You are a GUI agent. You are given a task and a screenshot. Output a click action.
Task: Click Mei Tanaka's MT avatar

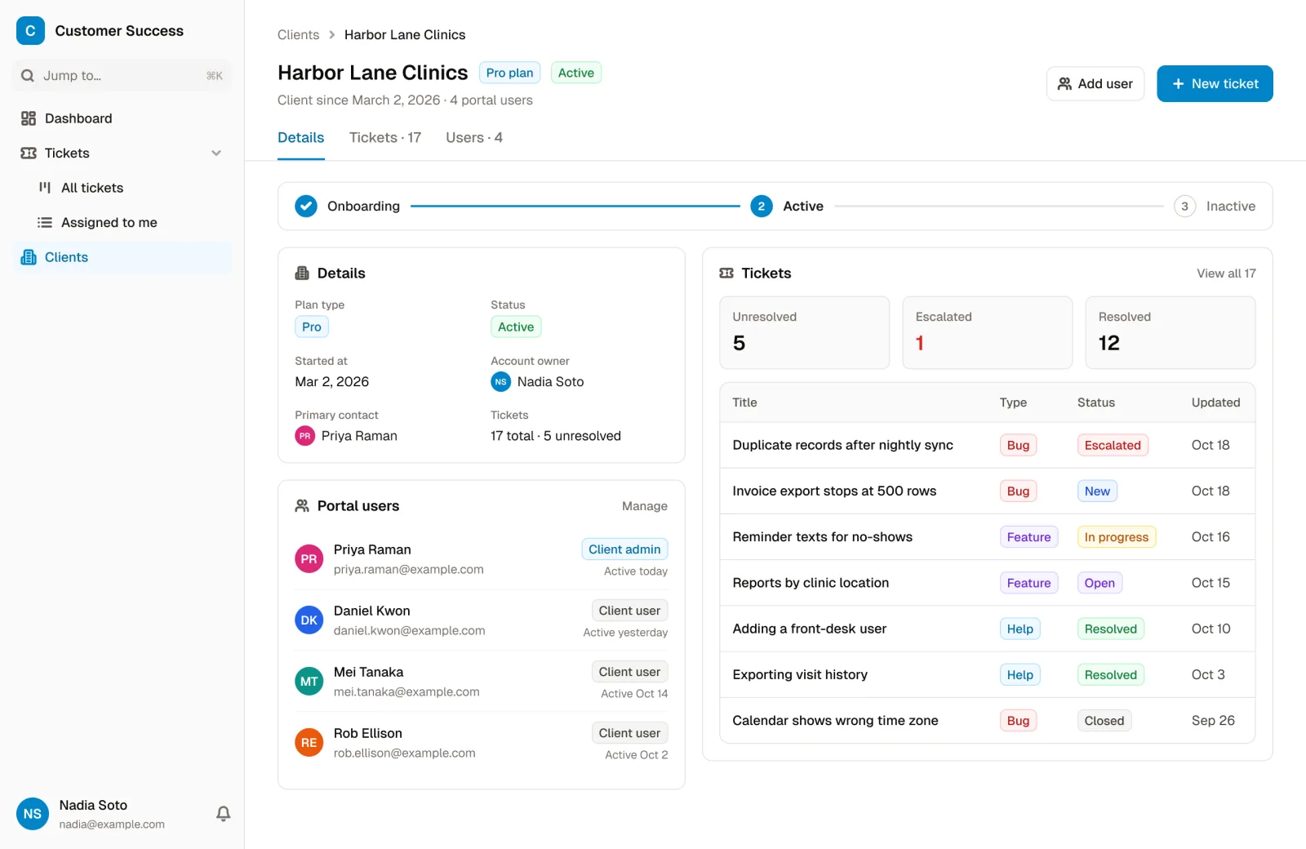309,682
